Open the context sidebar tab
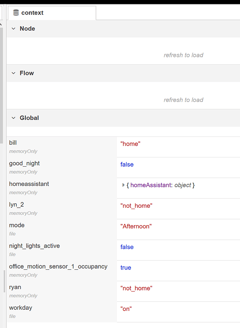Viewport: 240px width, 328px height. click(x=52, y=13)
